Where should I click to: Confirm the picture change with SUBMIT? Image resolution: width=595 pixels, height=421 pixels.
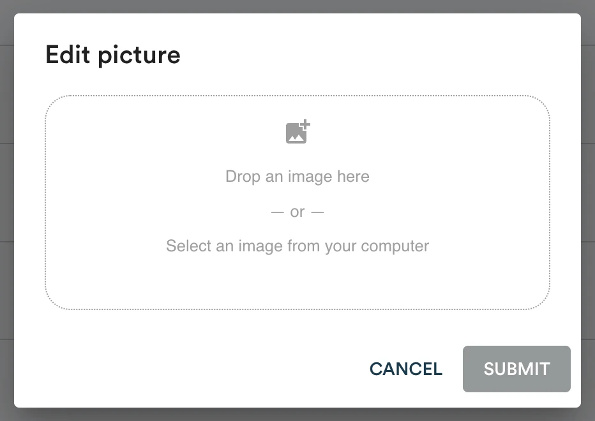tap(516, 369)
